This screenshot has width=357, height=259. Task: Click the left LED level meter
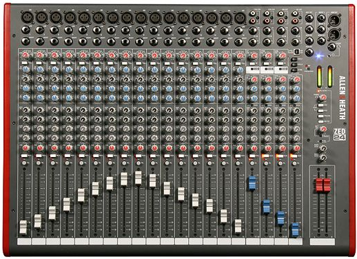coord(319,76)
